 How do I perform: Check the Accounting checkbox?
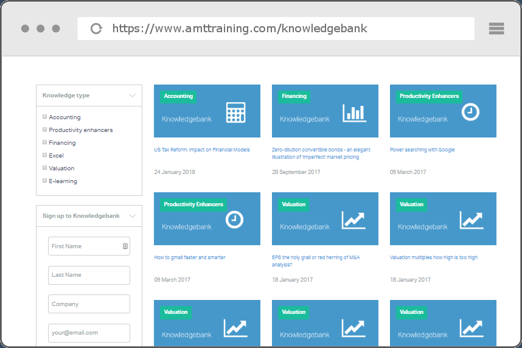click(44, 117)
